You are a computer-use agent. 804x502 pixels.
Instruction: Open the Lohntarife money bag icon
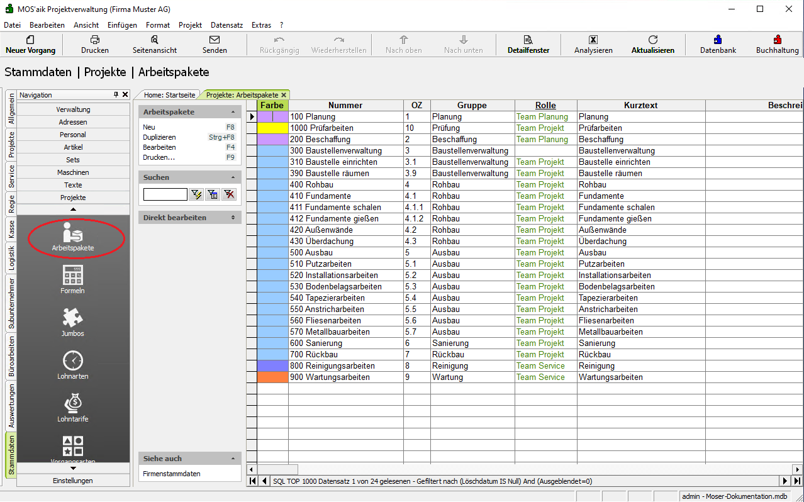tap(73, 408)
